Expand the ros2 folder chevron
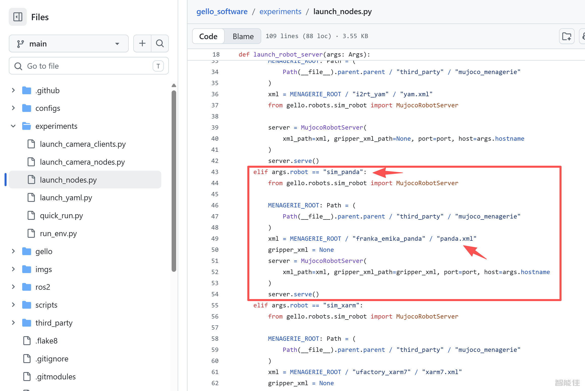Screen dimensions: 585x391 pyautogui.click(x=13, y=287)
